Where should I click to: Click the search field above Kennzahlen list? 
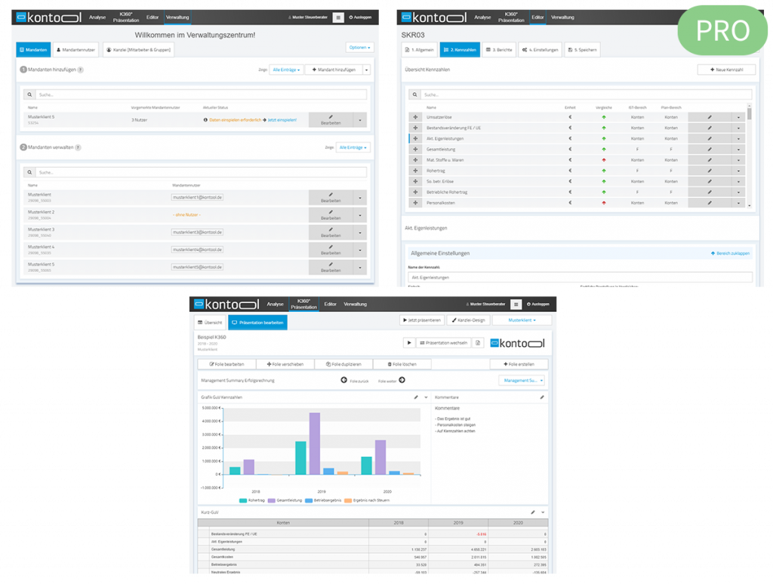[x=581, y=94]
